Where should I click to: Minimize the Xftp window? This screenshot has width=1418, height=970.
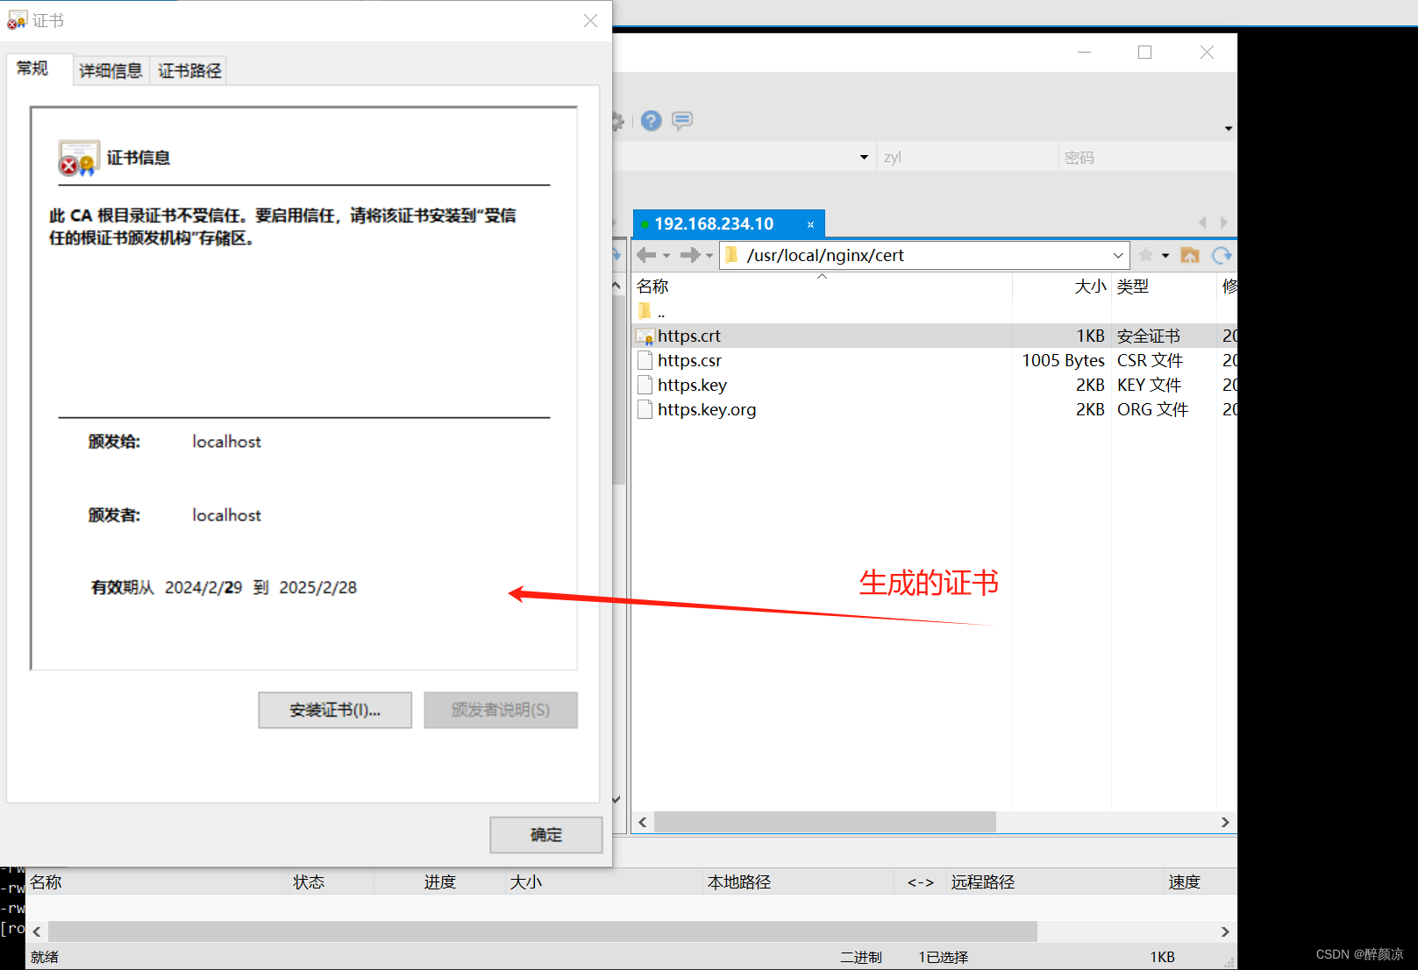click(x=1084, y=53)
